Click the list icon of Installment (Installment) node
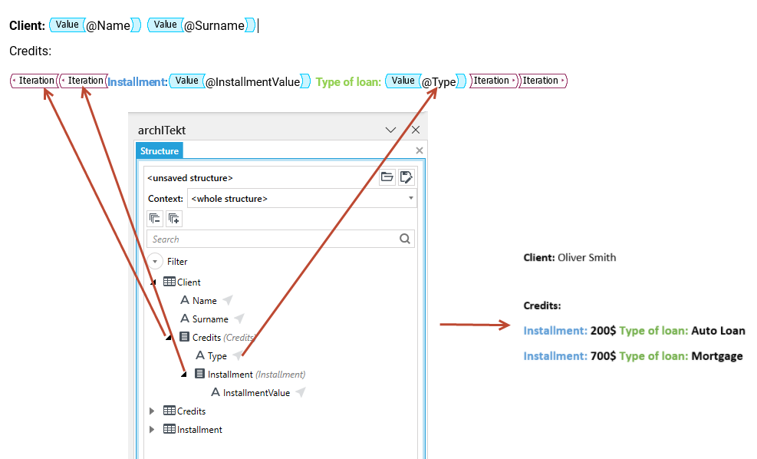757x459 pixels. (x=200, y=374)
